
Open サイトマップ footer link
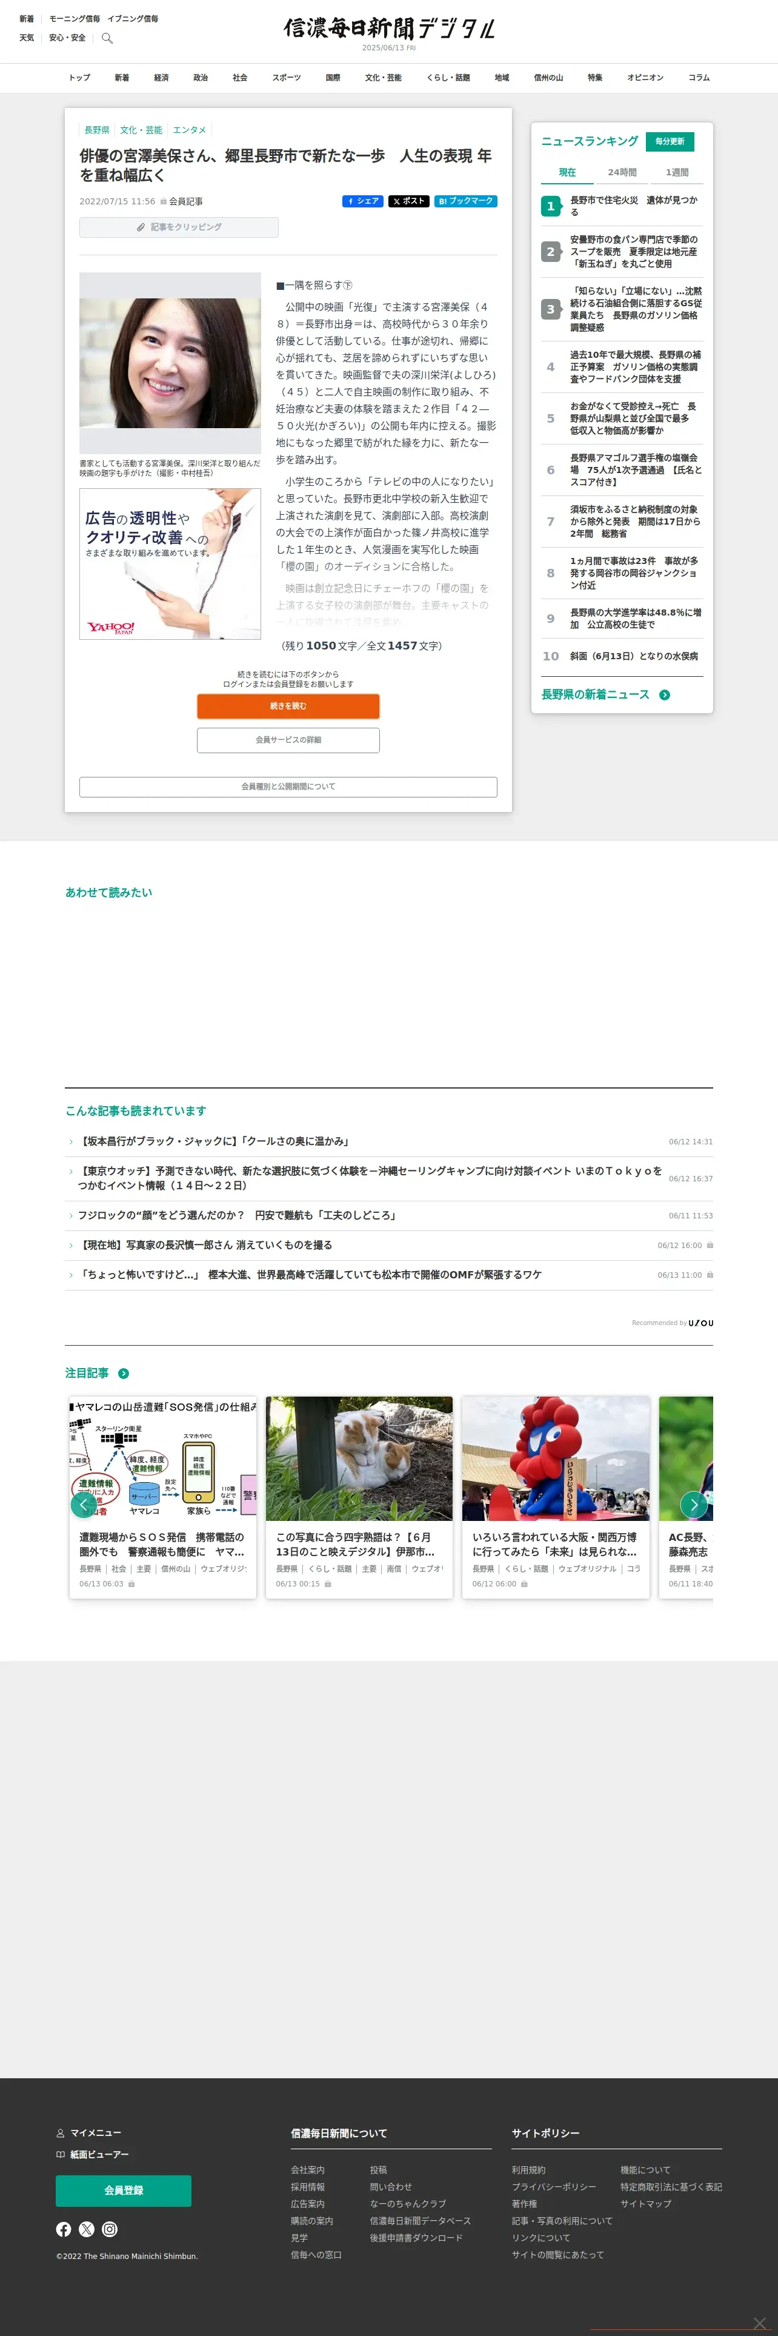coord(646,2204)
